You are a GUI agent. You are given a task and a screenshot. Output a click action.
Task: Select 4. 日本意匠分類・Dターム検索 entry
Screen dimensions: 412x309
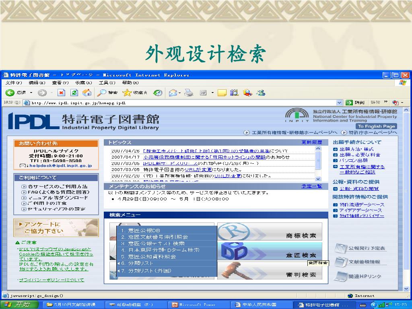[167, 250]
